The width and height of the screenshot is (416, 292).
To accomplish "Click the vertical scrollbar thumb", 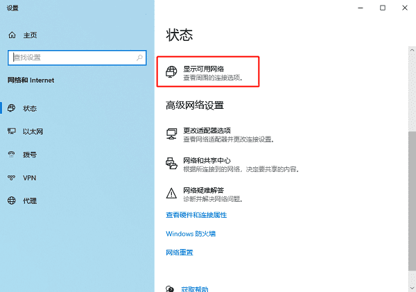I will tap(412, 201).
